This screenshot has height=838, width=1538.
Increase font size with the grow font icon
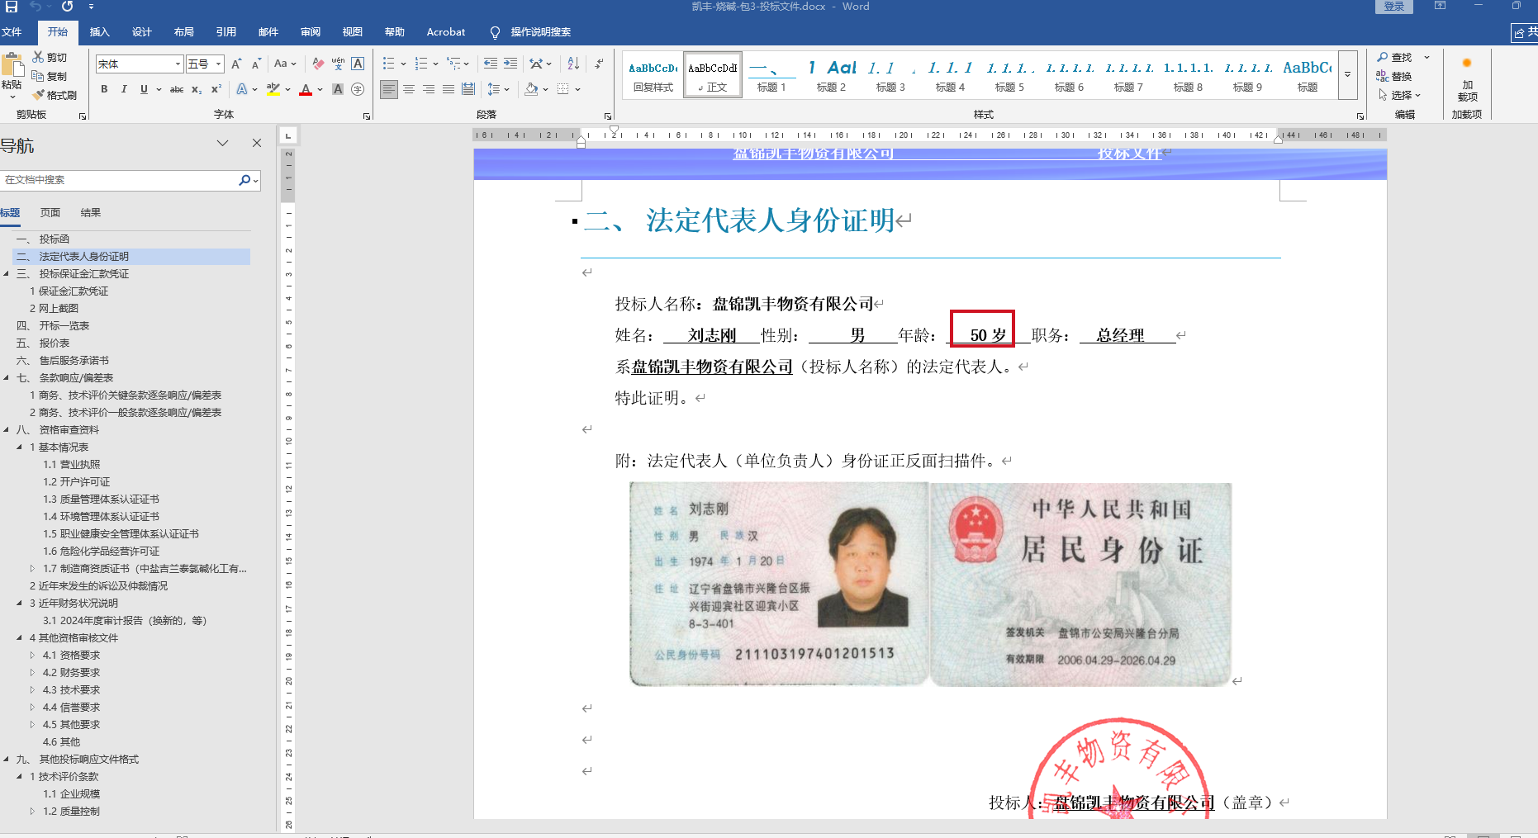tap(236, 64)
